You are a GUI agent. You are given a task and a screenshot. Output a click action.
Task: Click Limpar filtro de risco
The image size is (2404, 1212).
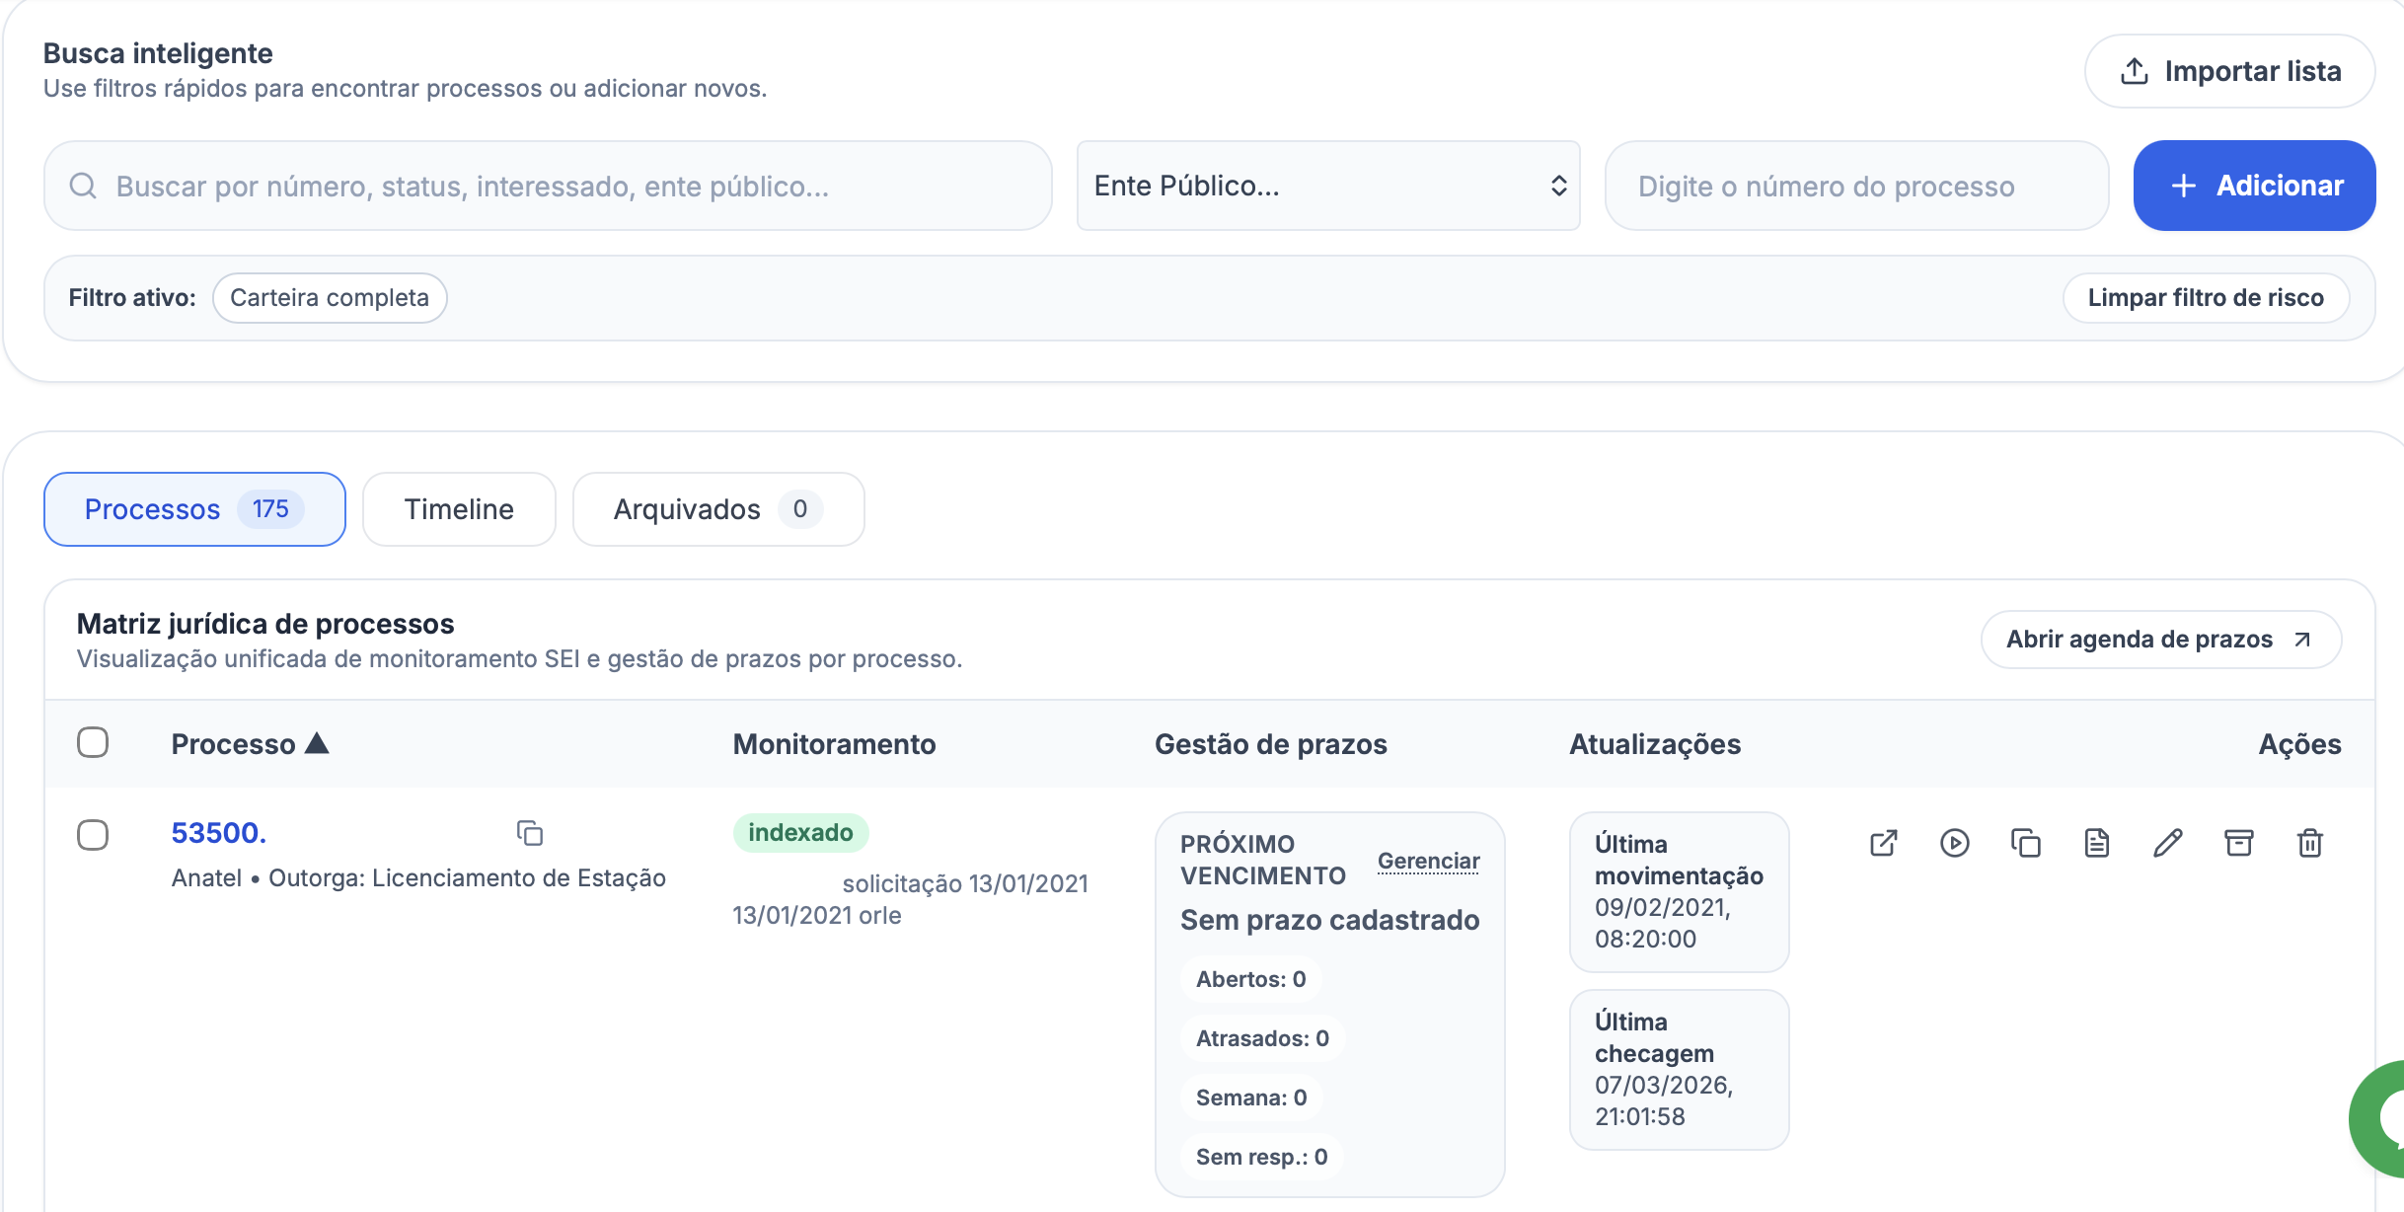(2206, 298)
